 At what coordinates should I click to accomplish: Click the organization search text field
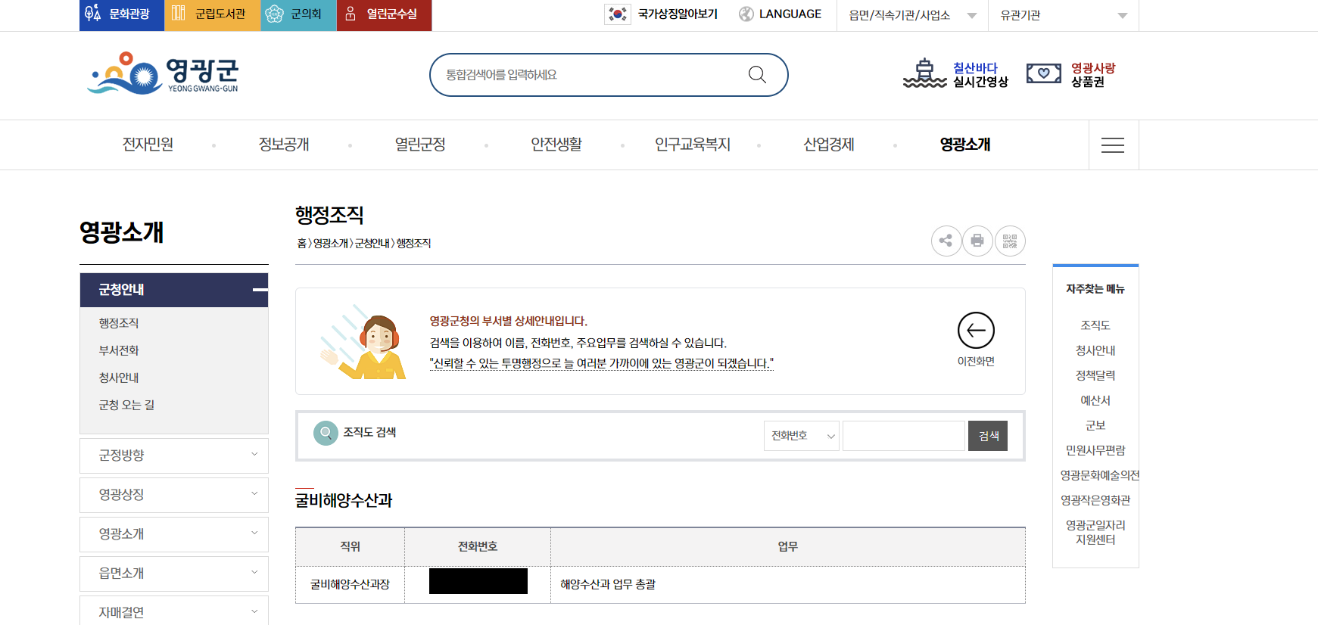coord(904,436)
